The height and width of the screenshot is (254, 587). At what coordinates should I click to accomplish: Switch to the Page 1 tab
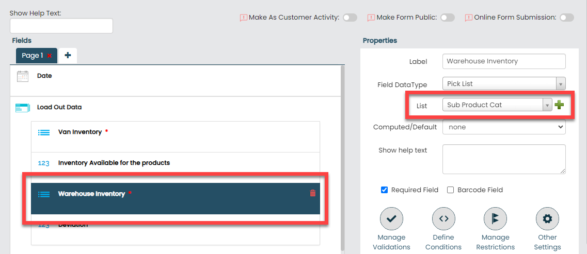(x=32, y=56)
